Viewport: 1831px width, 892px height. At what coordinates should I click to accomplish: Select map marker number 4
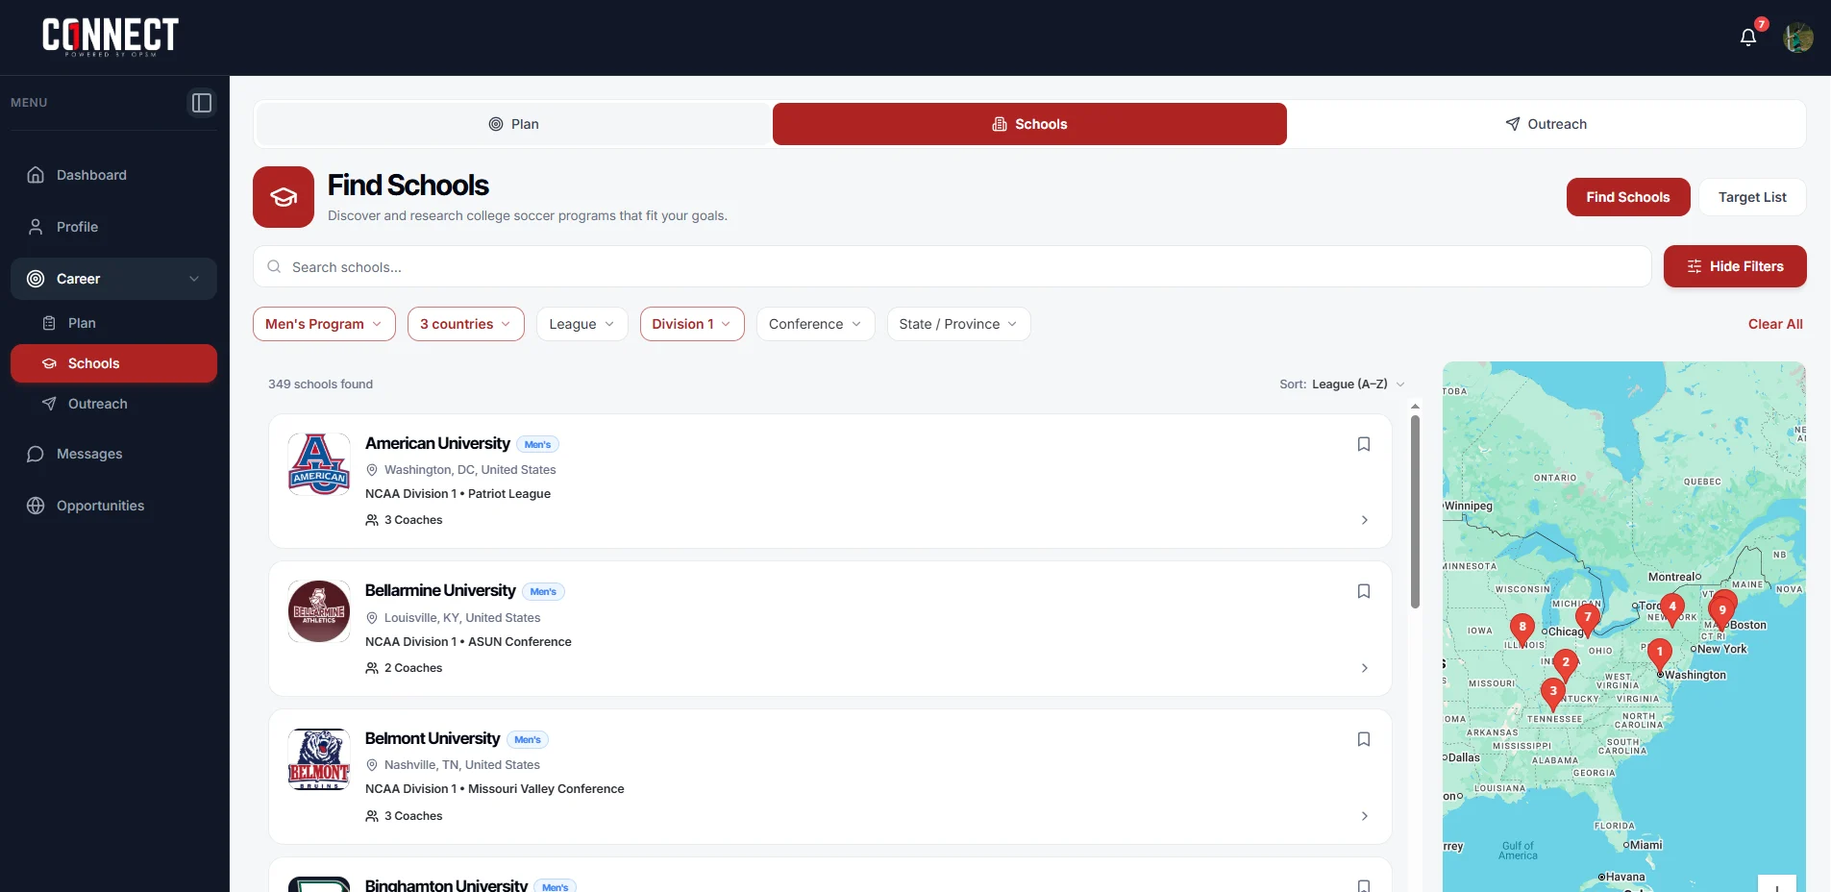click(1672, 608)
